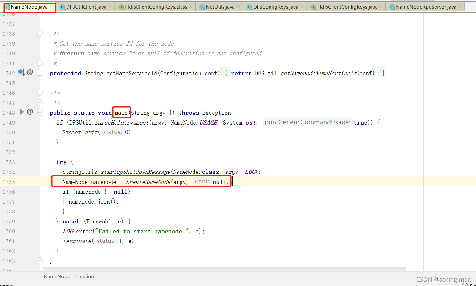Screen dimensions: 476x286
Task: Close the HdfsClientConfigKeys.java tab
Action: [381, 7]
